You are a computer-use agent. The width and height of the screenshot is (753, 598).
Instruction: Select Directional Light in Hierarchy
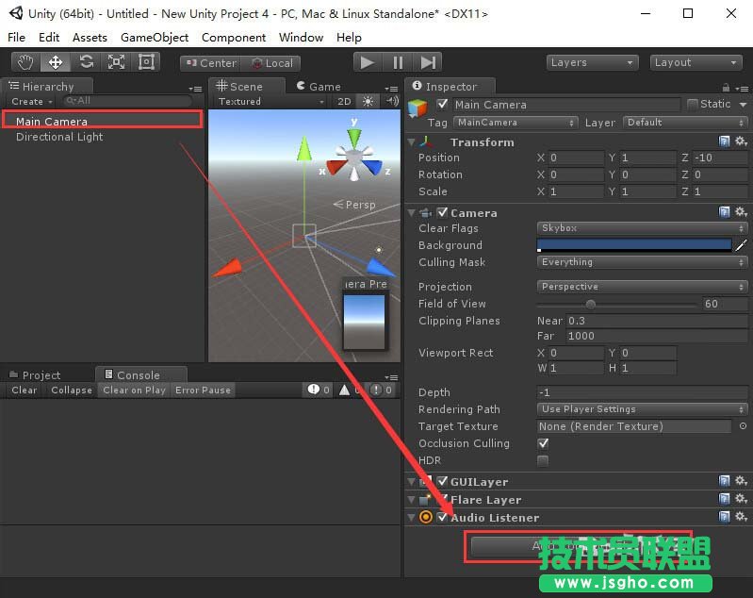(59, 137)
